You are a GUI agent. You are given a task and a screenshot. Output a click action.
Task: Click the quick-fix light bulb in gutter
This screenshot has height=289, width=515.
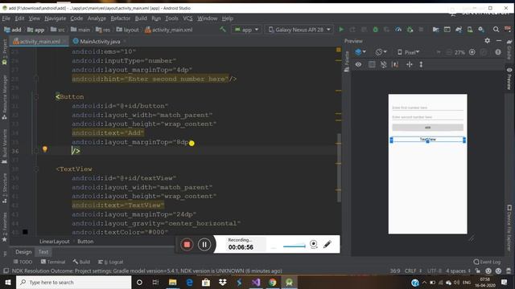[x=45, y=149]
